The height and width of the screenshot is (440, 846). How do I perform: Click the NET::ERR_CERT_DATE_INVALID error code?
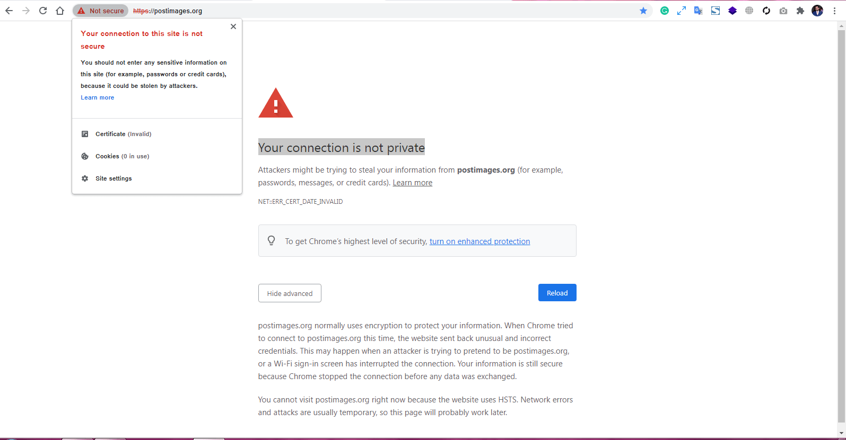coord(301,202)
